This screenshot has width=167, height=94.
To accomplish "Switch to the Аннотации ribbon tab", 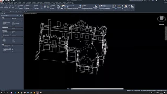I will [x=11, y=4].
